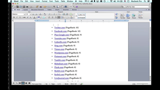The height and width of the screenshot is (90, 160).
Task: Click the Wordpress.com hyperlink
Action: click(61, 53)
